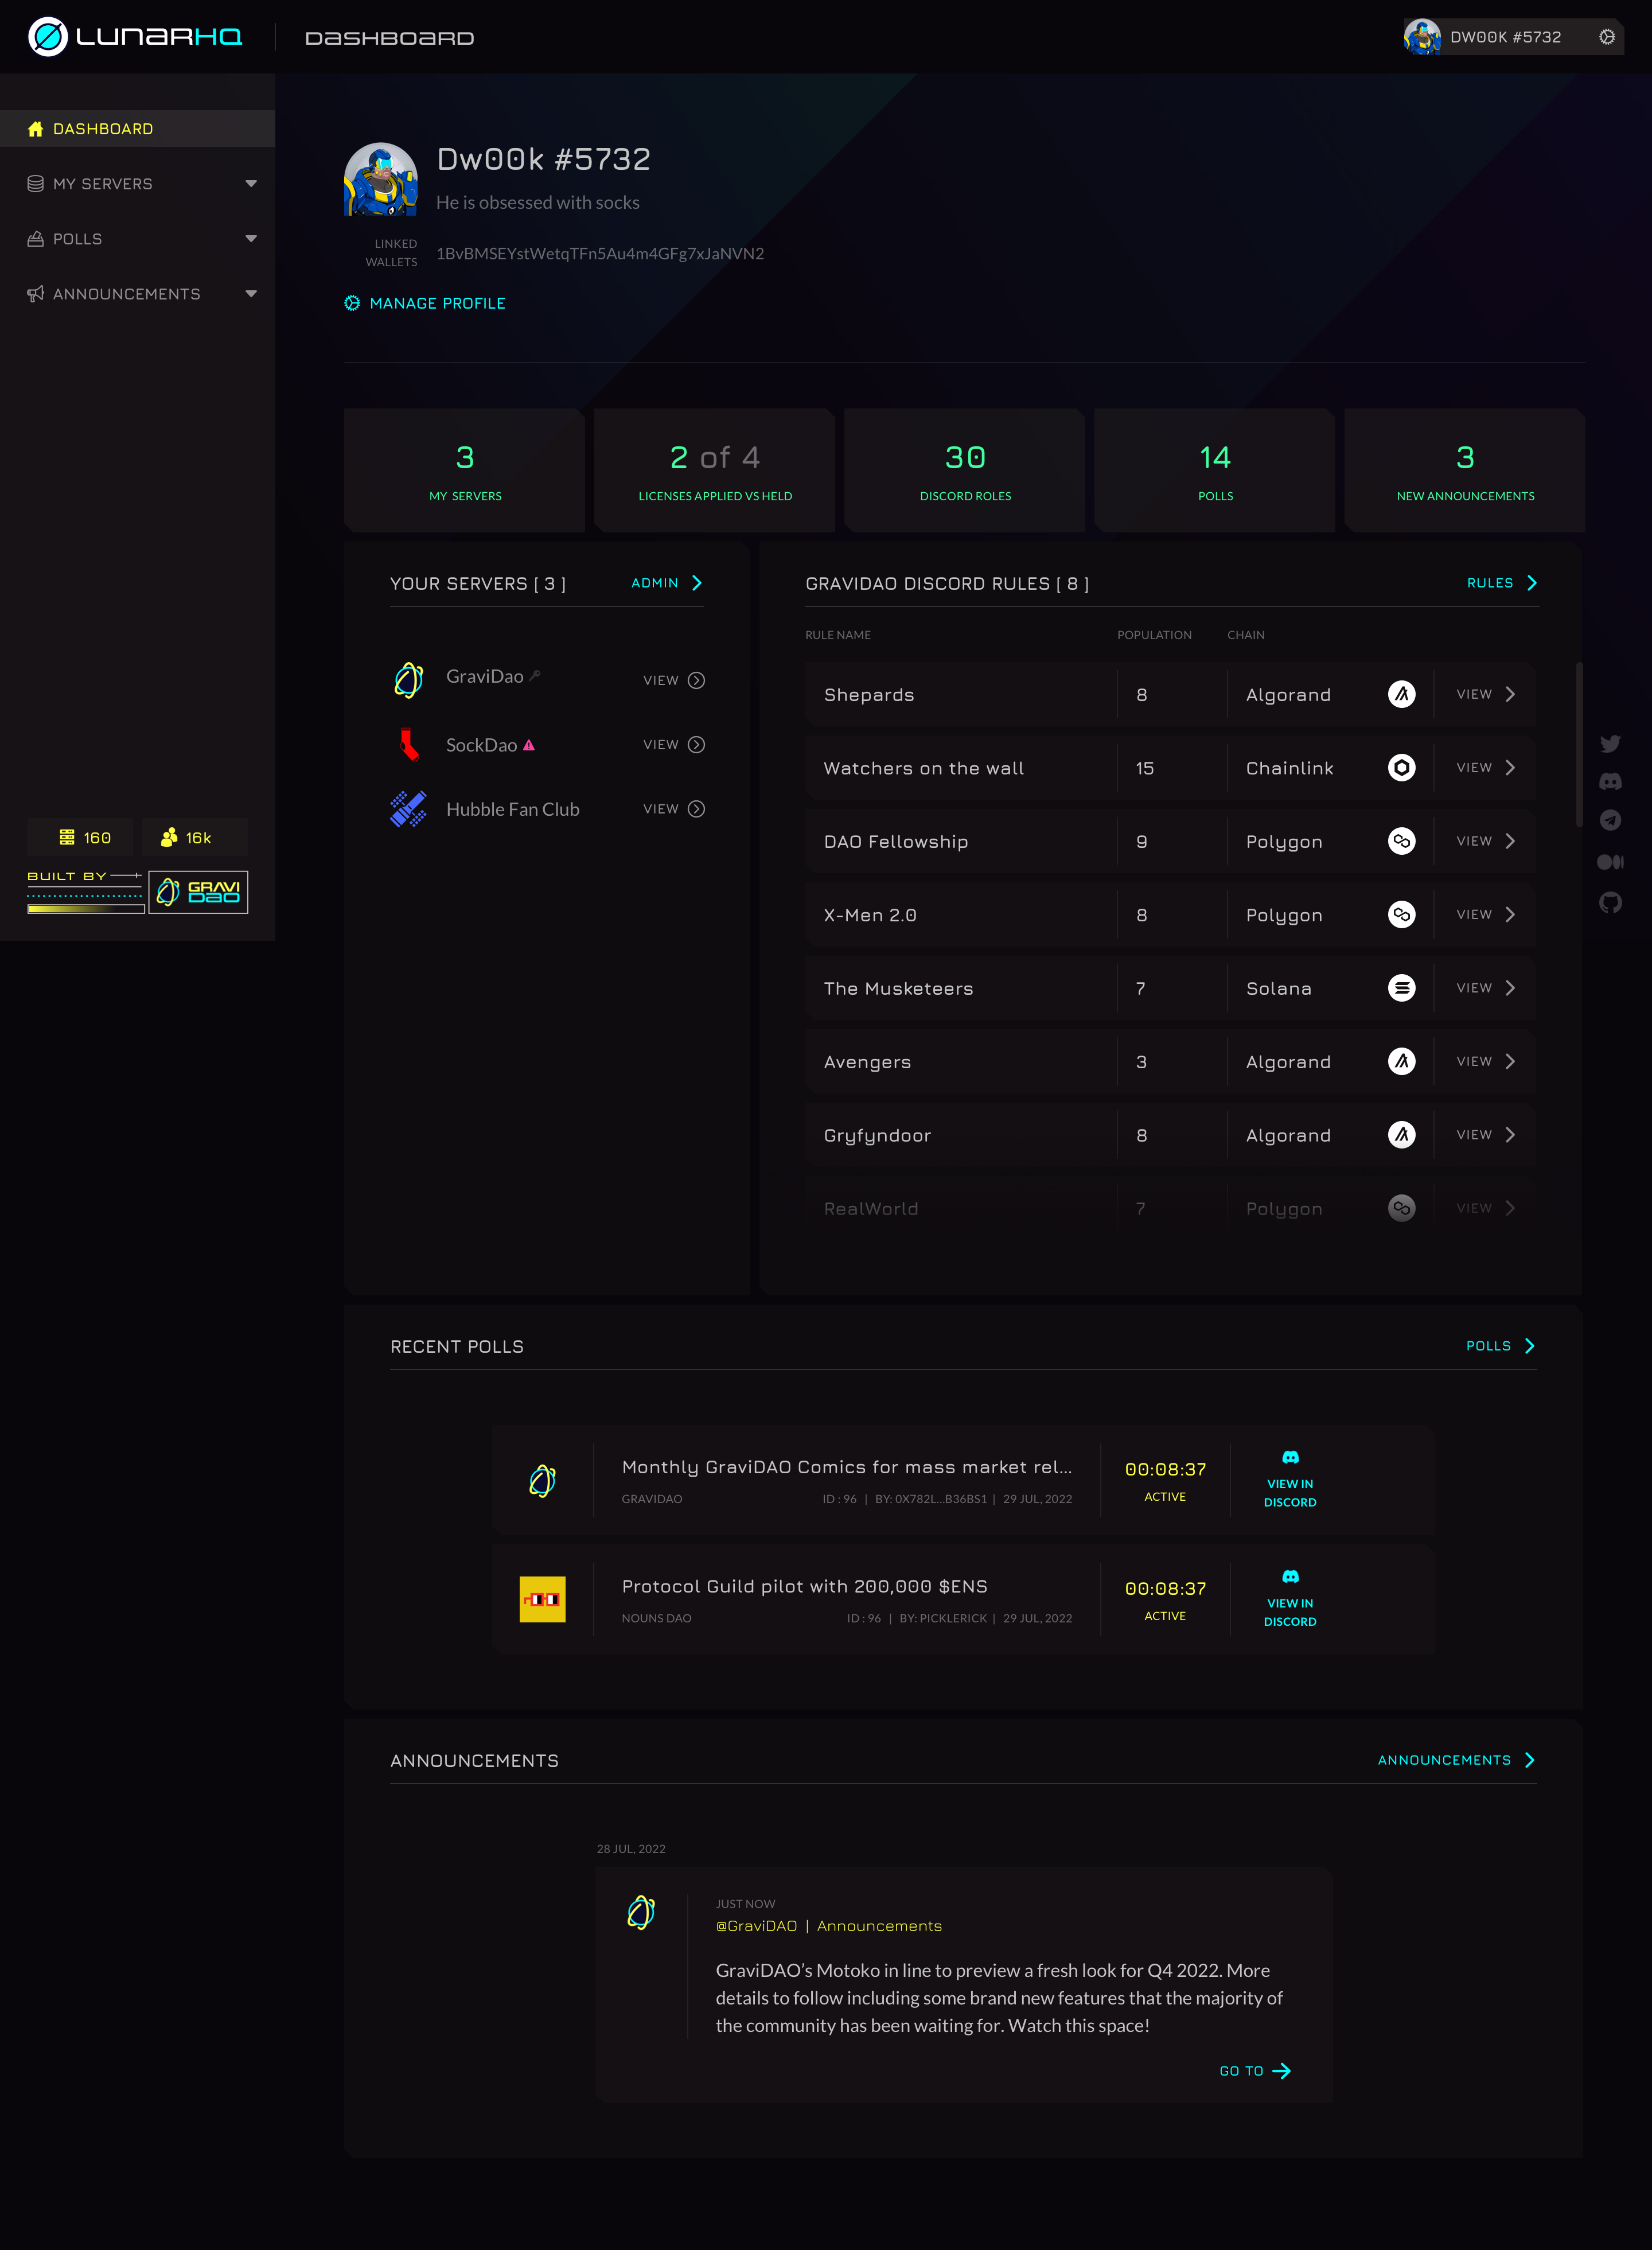The image size is (1652, 2250).
Task: Click the Medium social icon
Action: (1610, 862)
